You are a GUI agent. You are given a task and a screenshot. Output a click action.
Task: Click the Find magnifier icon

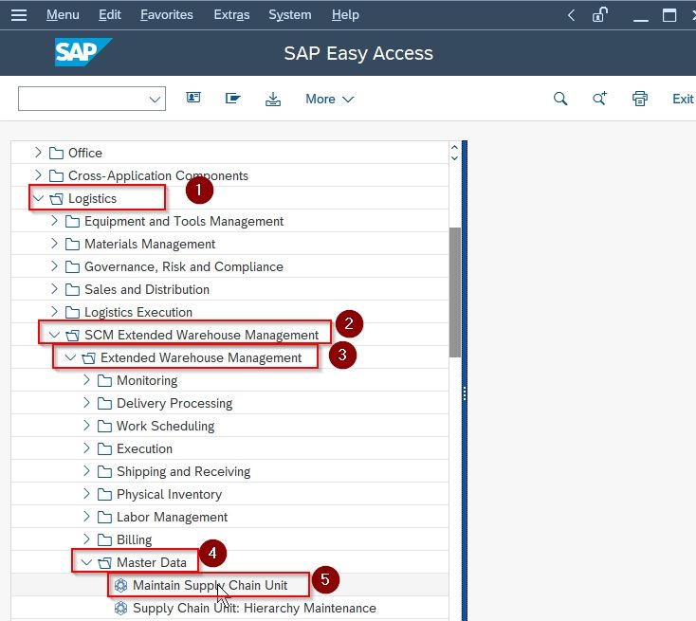click(x=560, y=99)
